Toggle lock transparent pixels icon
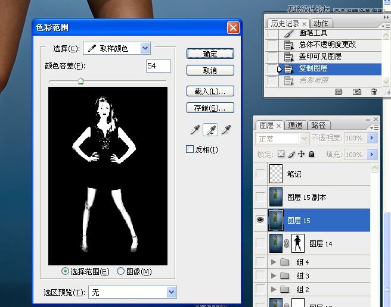 tap(281, 154)
